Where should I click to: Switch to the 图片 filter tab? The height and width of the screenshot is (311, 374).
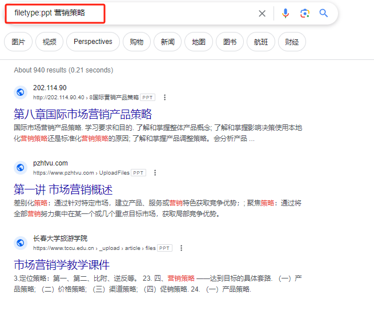tap(18, 42)
